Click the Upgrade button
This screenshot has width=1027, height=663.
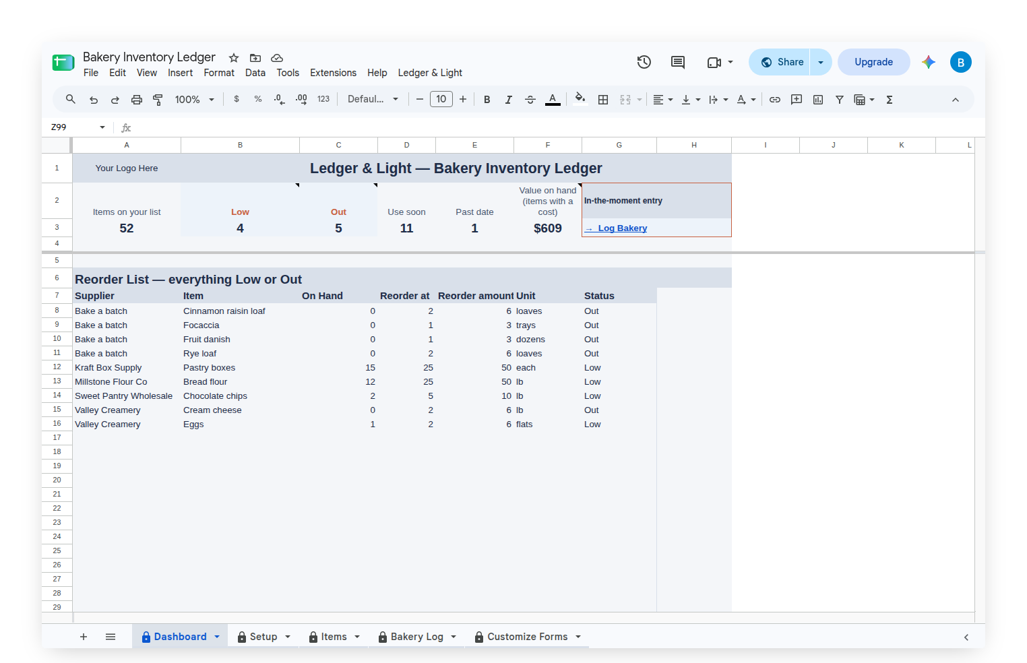874,62
